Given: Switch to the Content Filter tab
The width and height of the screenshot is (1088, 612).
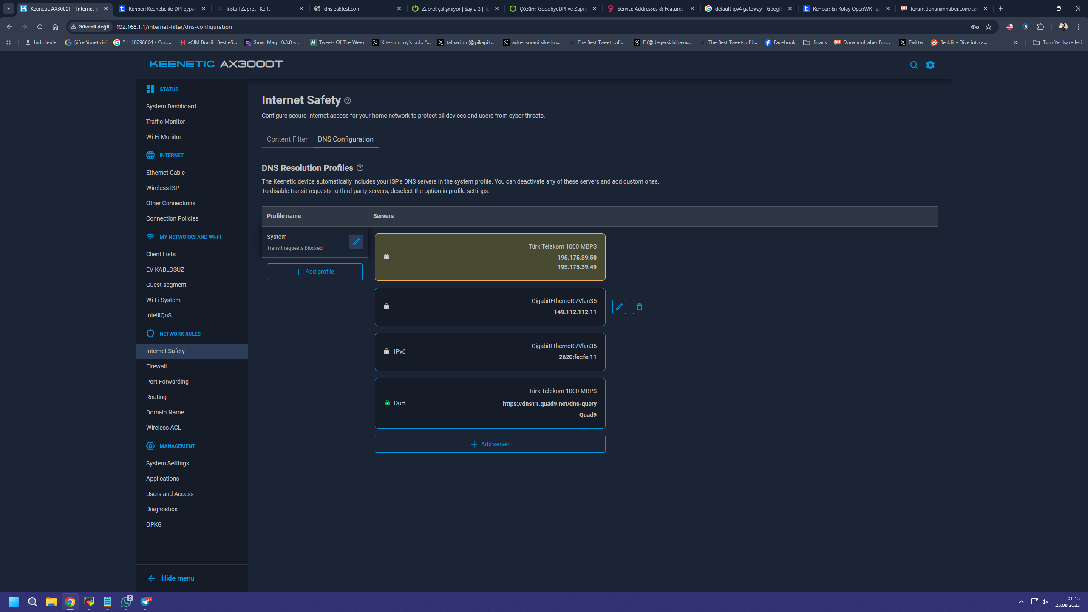Looking at the screenshot, I should [x=287, y=139].
